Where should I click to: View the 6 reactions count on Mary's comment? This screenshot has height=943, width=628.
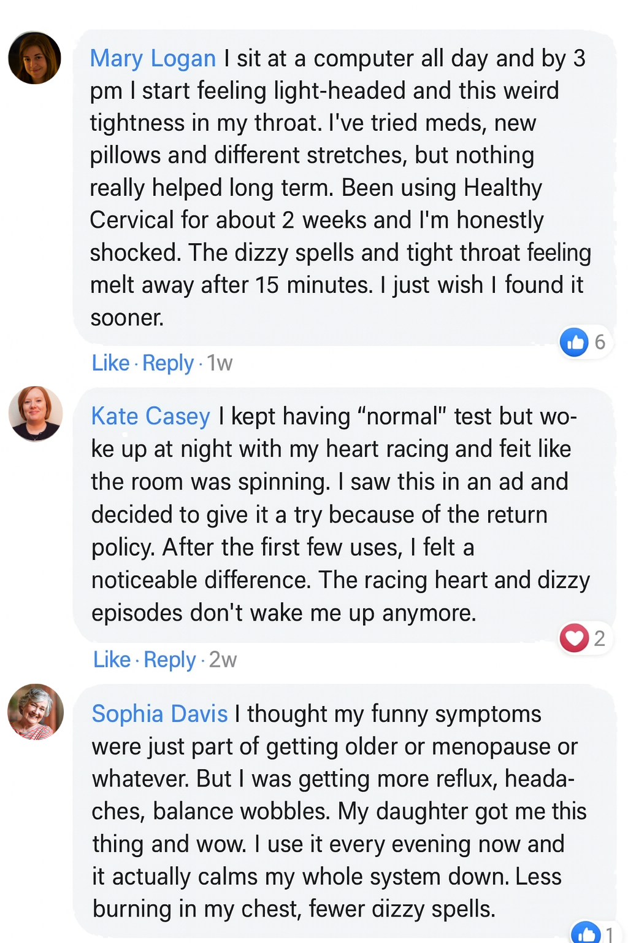(600, 342)
